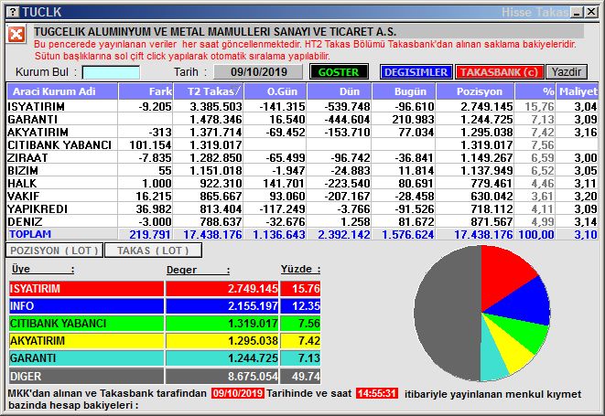Minimize the Hisse Takas window
The image size is (605, 416).
563,11
